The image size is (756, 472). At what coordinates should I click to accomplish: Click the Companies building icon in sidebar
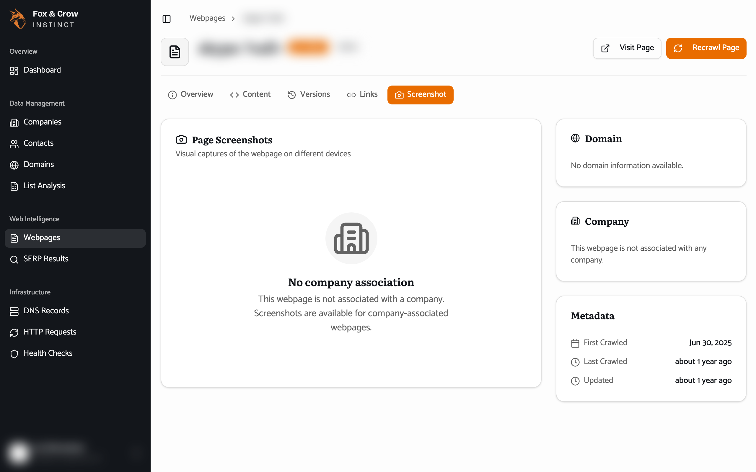coord(14,122)
